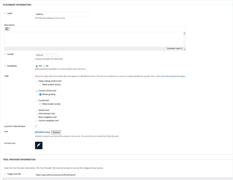Open the dropdown arrow beside spell check
233x180 pixels.
pyautogui.click(x=9, y=29)
